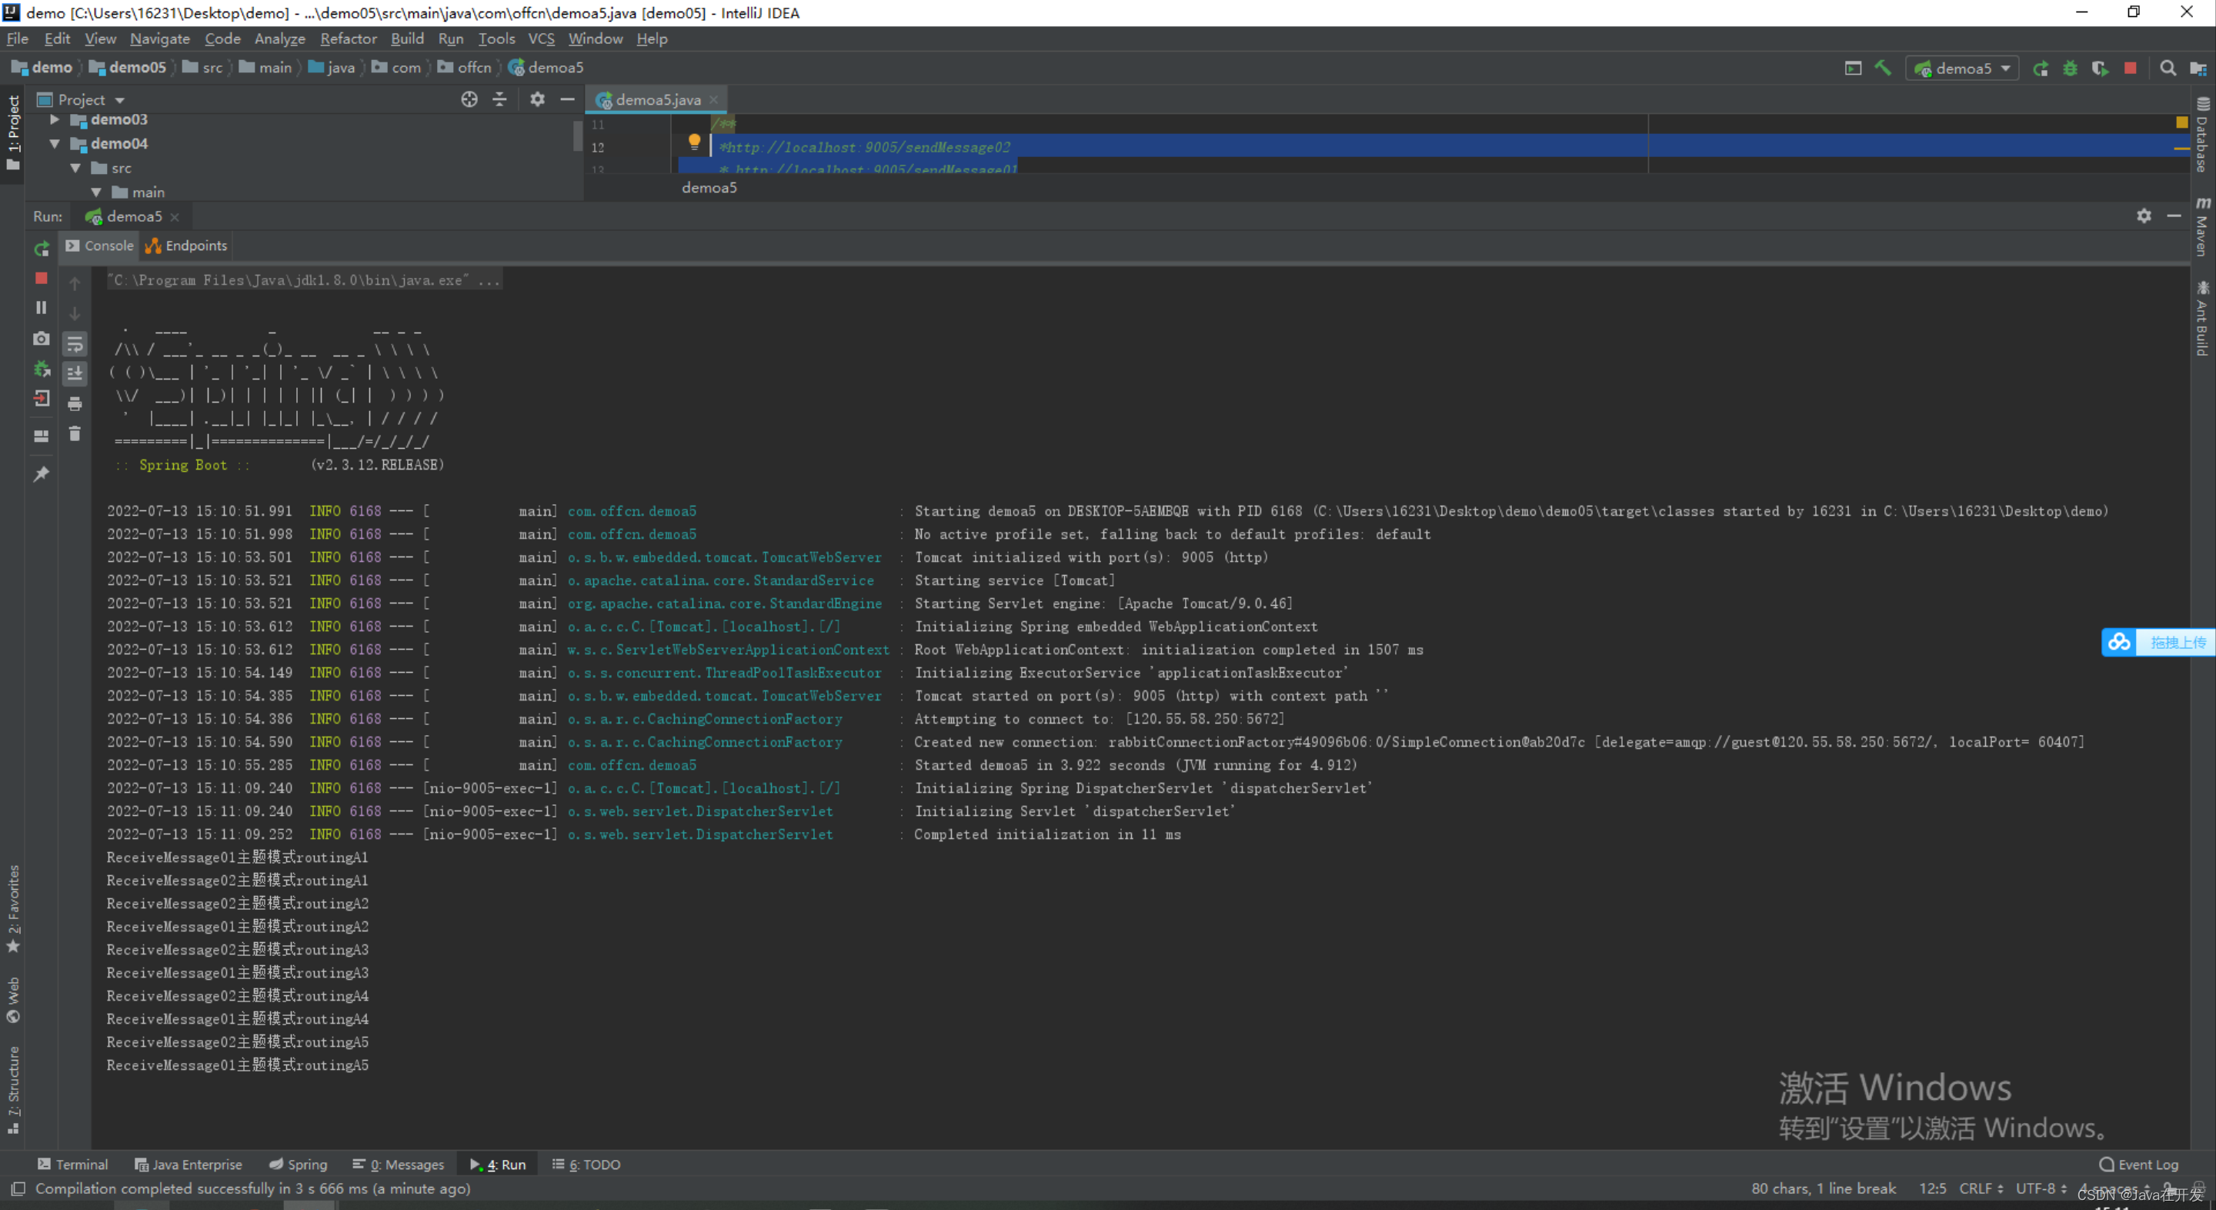Image resolution: width=2216 pixels, height=1210 pixels.
Task: Click the Debug demoa5 bug icon in toolbar
Action: (x=2070, y=68)
